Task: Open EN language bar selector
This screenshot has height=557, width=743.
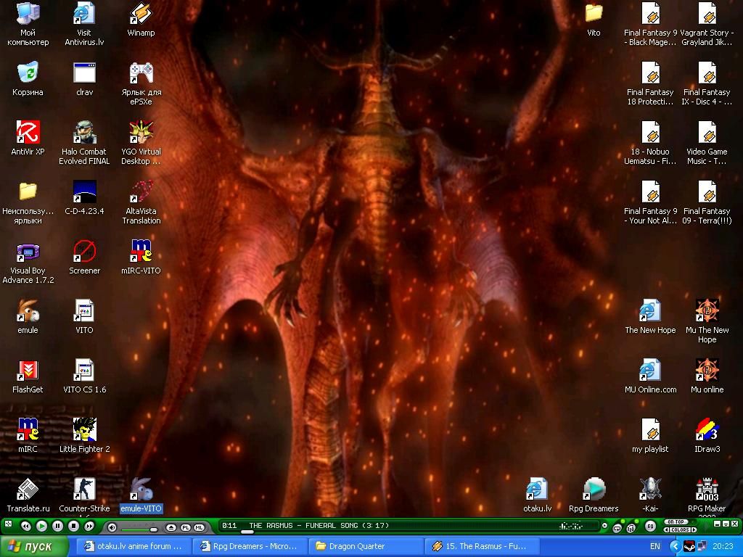Action: pyautogui.click(x=655, y=546)
